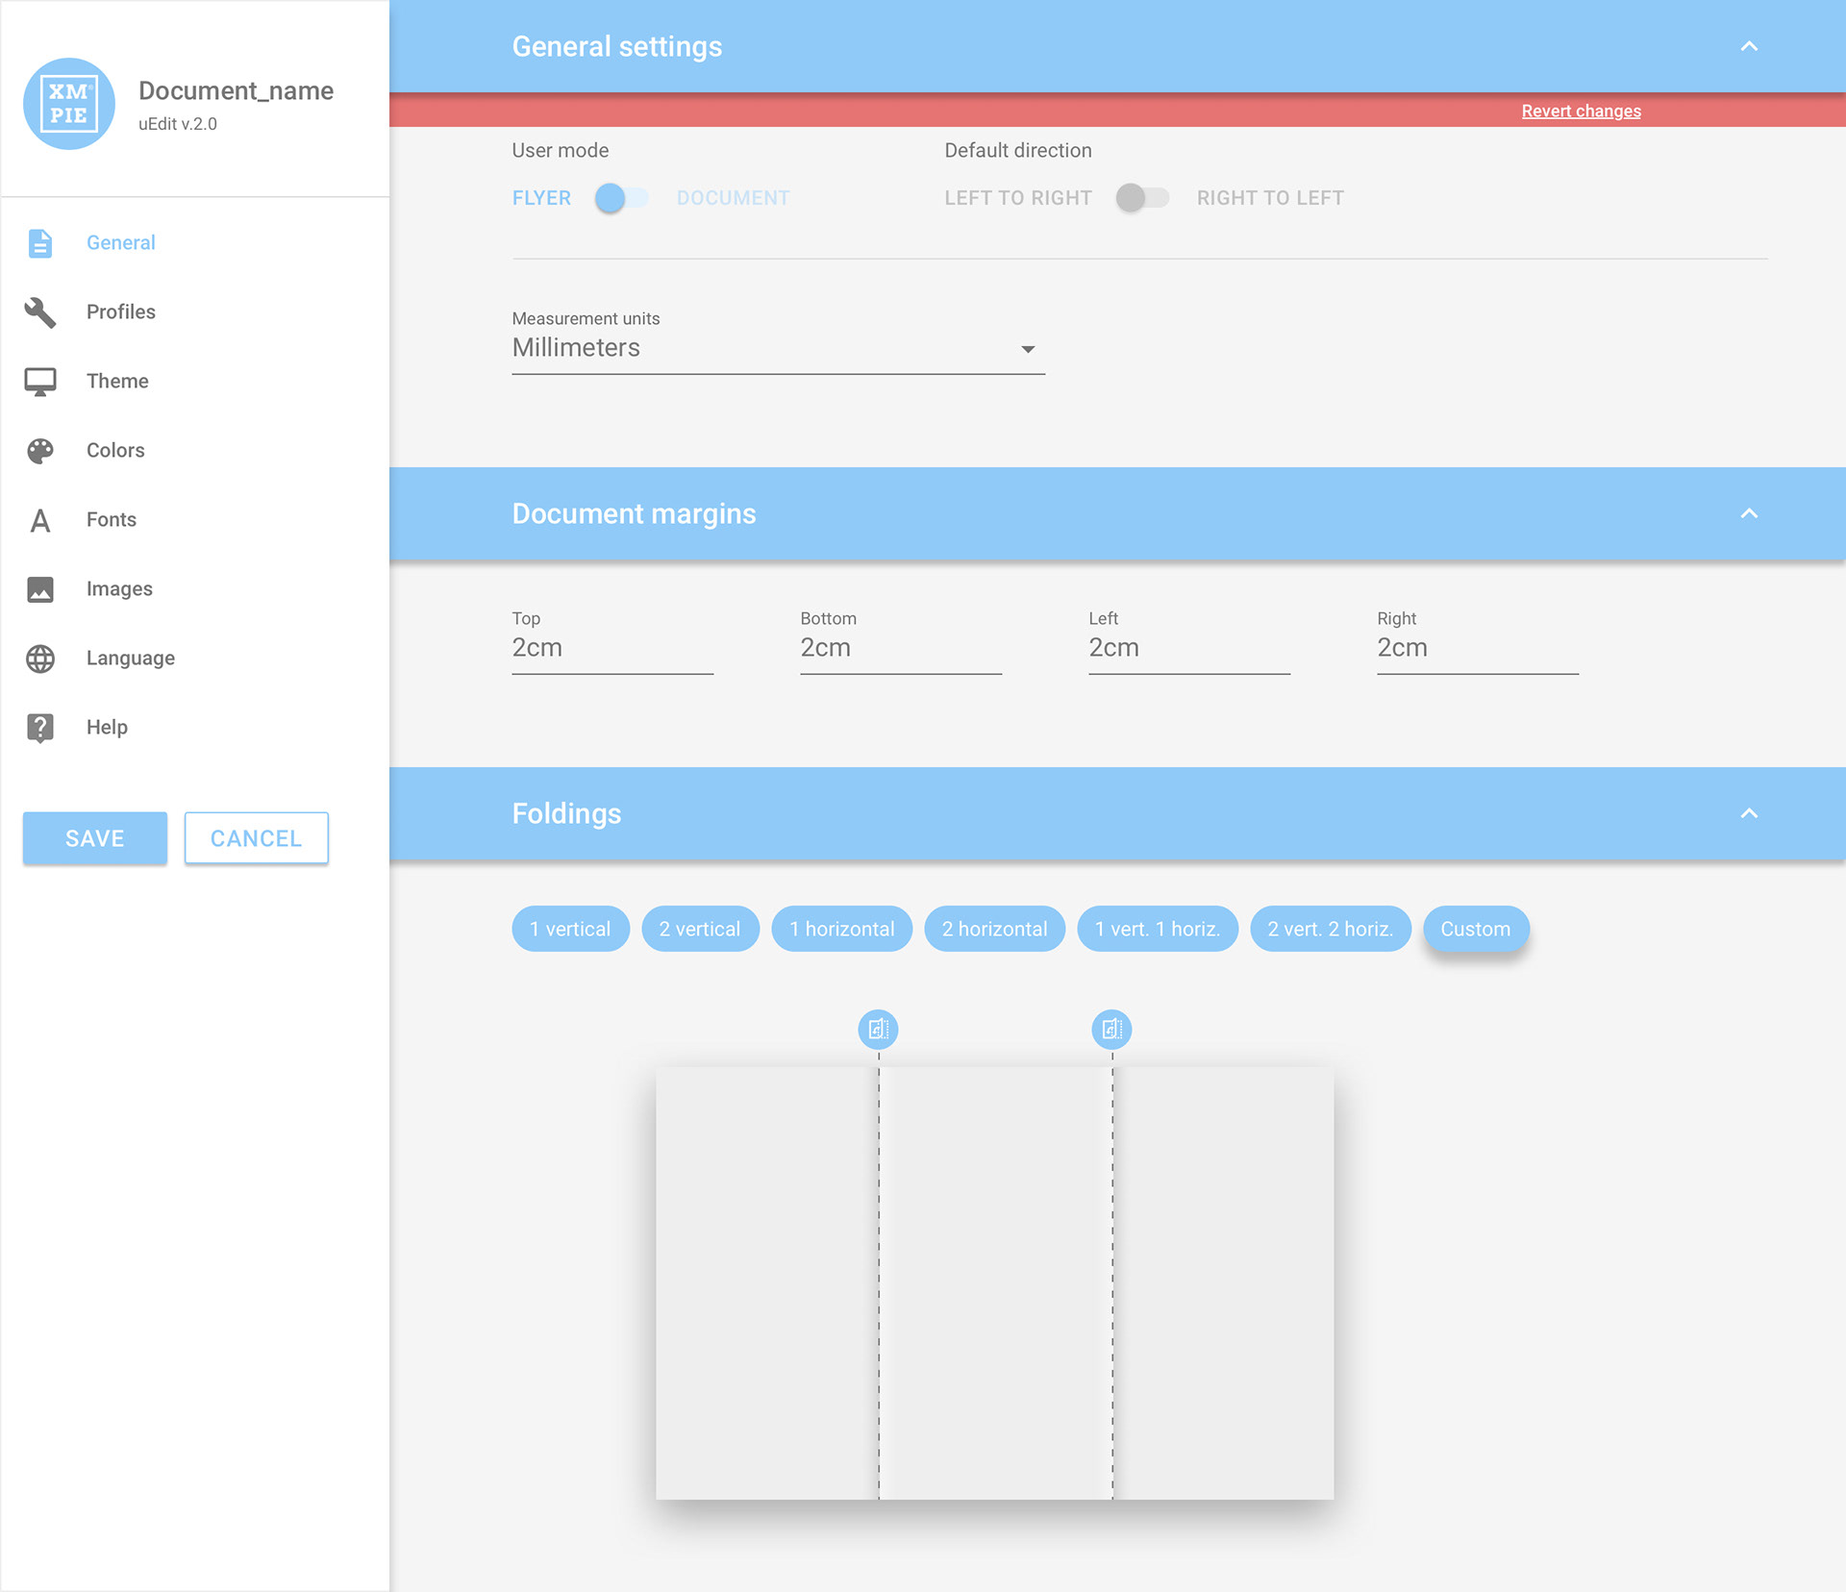Click the Revert changes link
The height and width of the screenshot is (1592, 1846).
(1581, 112)
